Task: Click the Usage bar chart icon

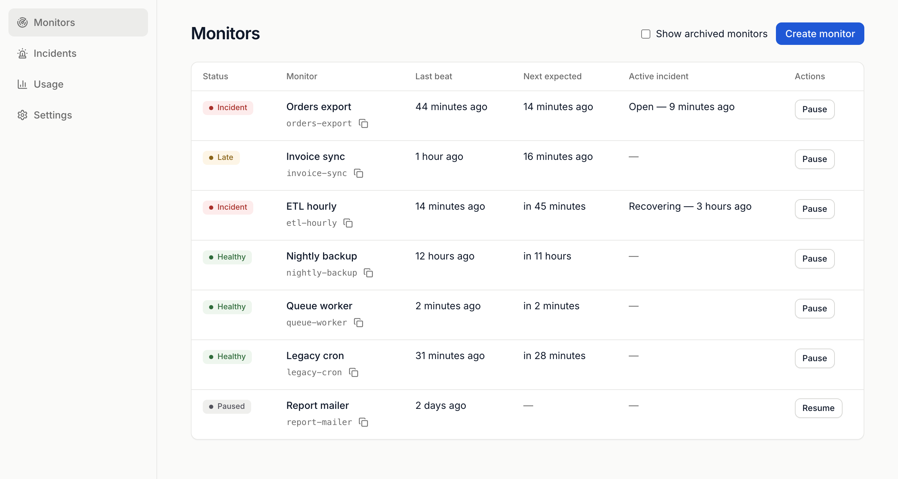Action: click(22, 84)
